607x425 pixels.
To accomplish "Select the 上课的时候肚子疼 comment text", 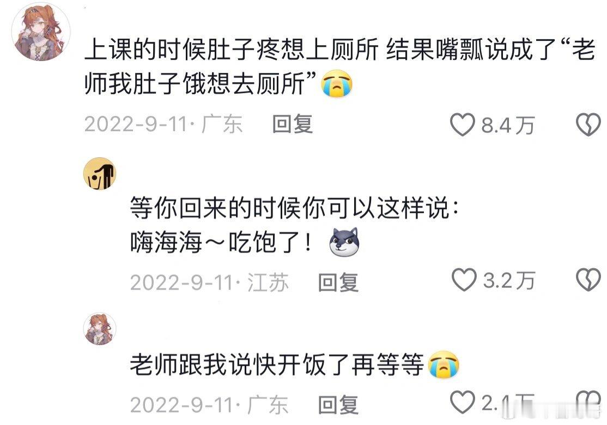I will pos(339,67).
